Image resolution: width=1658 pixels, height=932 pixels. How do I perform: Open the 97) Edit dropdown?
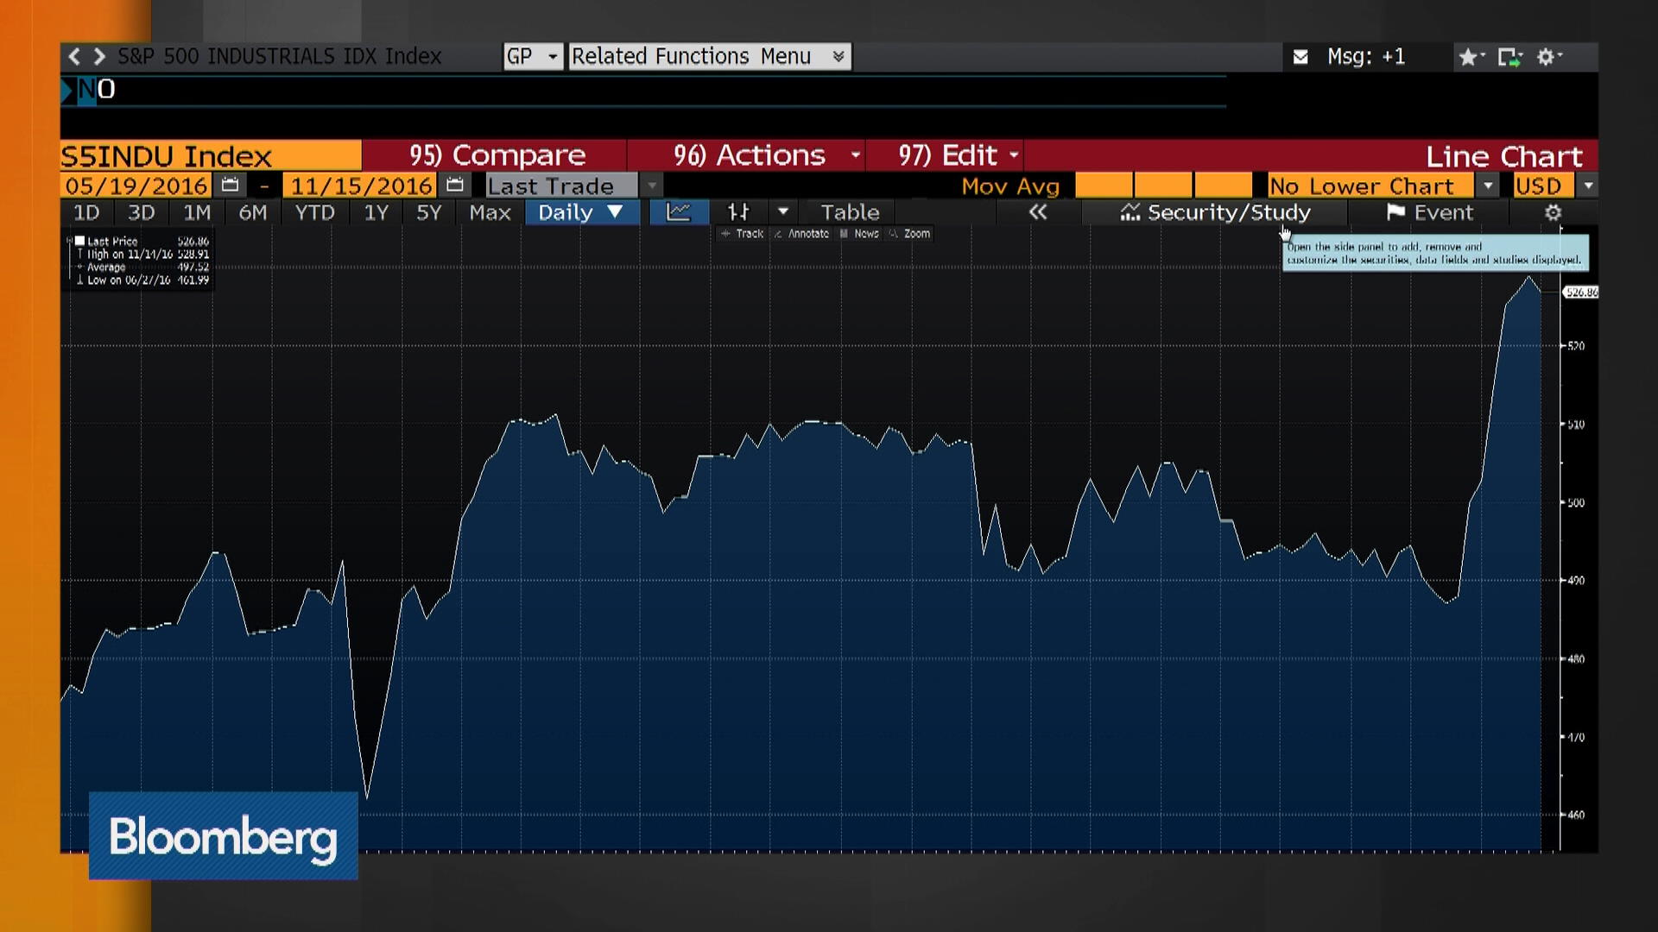pos(1014,155)
